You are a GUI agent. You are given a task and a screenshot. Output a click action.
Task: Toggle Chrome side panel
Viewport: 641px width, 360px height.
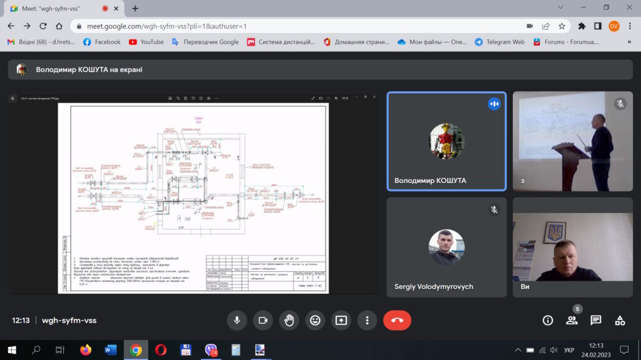point(598,26)
